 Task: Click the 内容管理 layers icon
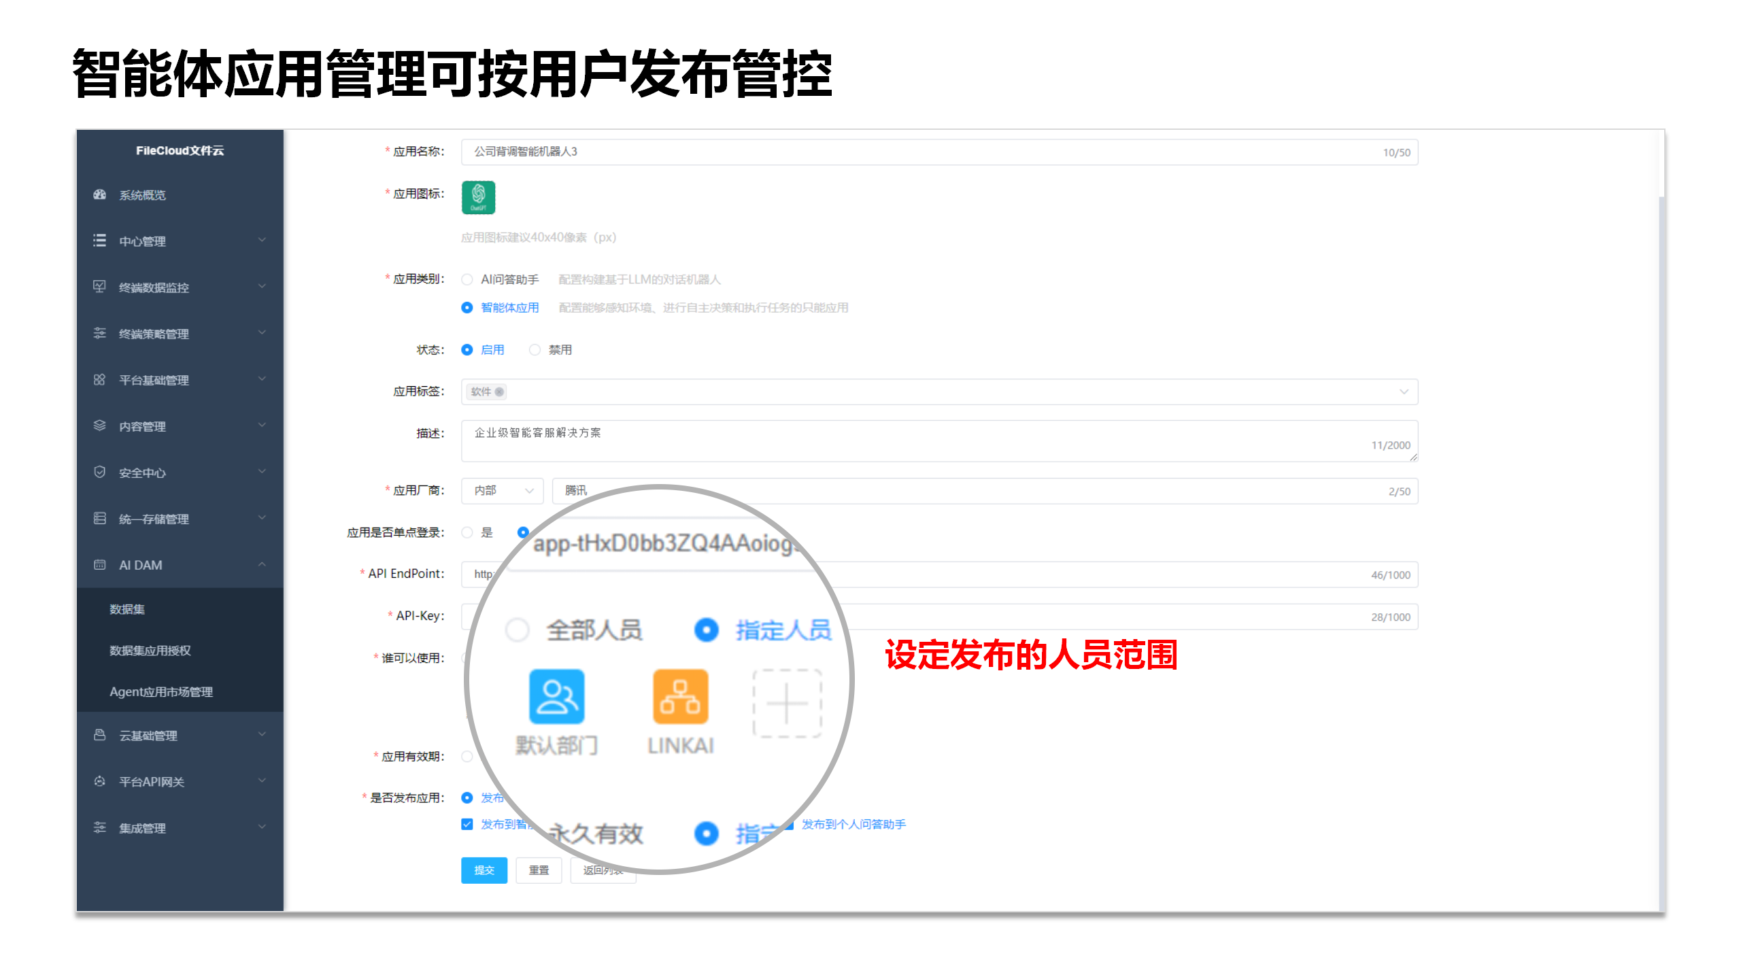[100, 426]
